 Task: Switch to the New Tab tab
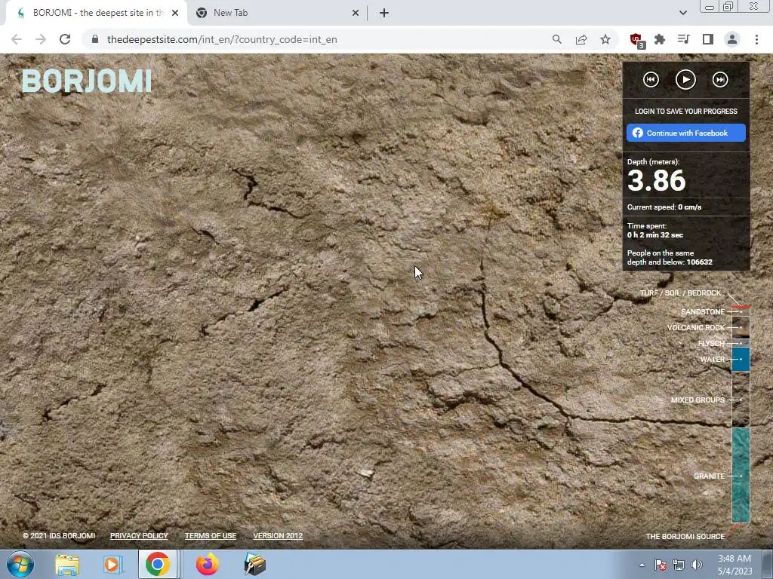(277, 13)
